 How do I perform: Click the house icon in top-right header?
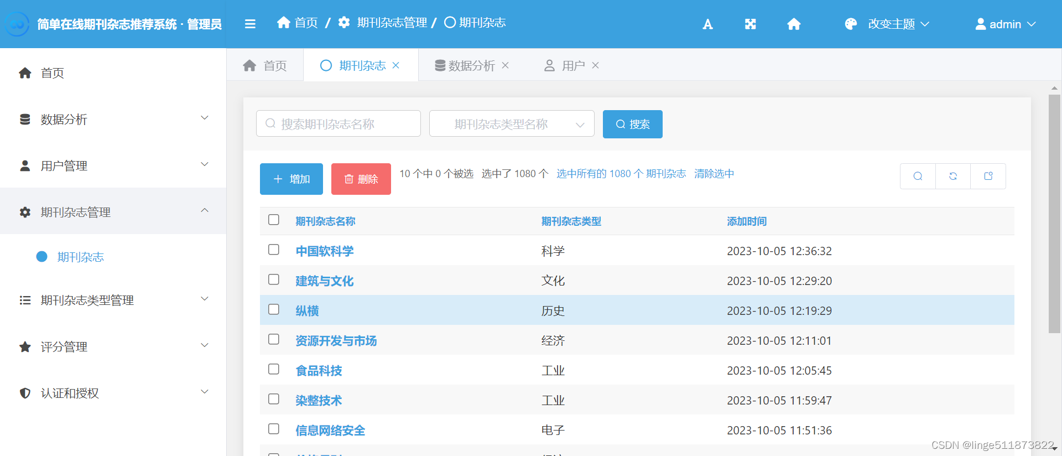[794, 24]
